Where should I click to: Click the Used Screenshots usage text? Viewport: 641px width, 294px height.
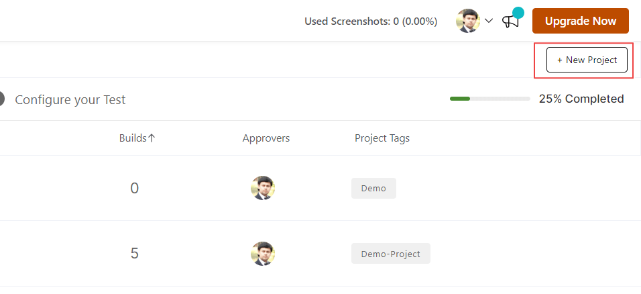pyautogui.click(x=371, y=21)
